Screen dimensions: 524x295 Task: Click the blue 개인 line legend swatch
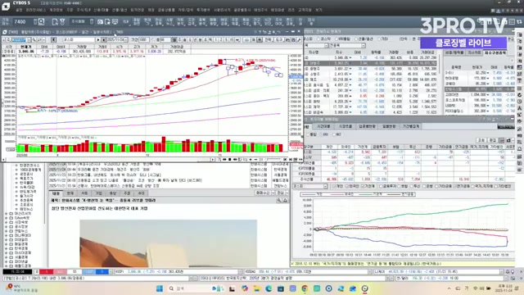[x=308, y=194]
